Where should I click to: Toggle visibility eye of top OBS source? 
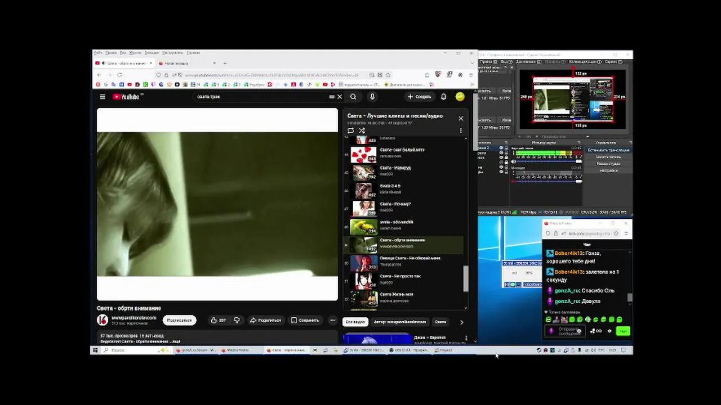(501, 148)
